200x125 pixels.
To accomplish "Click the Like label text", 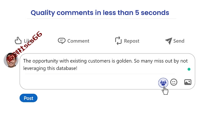I will point(28,41).
